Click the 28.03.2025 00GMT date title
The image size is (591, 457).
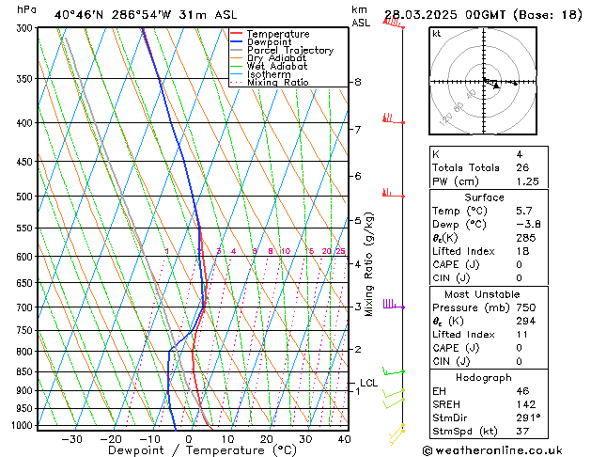[444, 15]
